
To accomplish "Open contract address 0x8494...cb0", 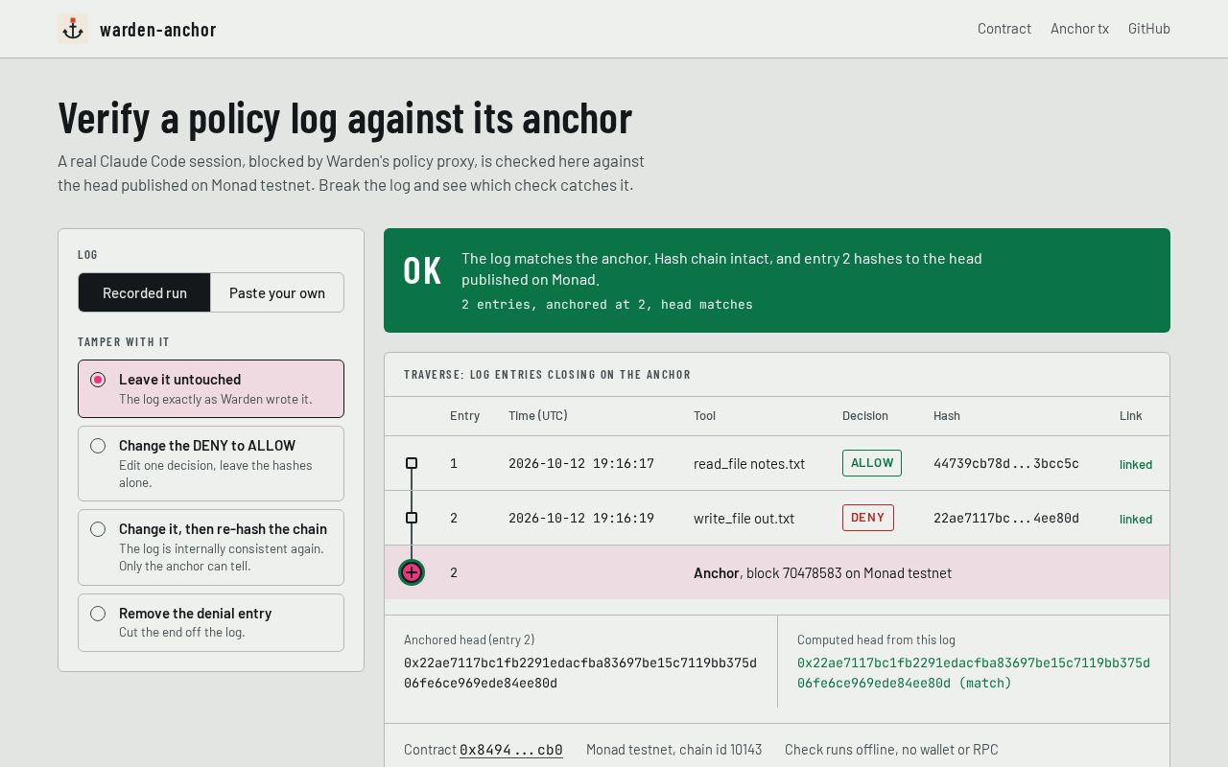I will tap(511, 750).
